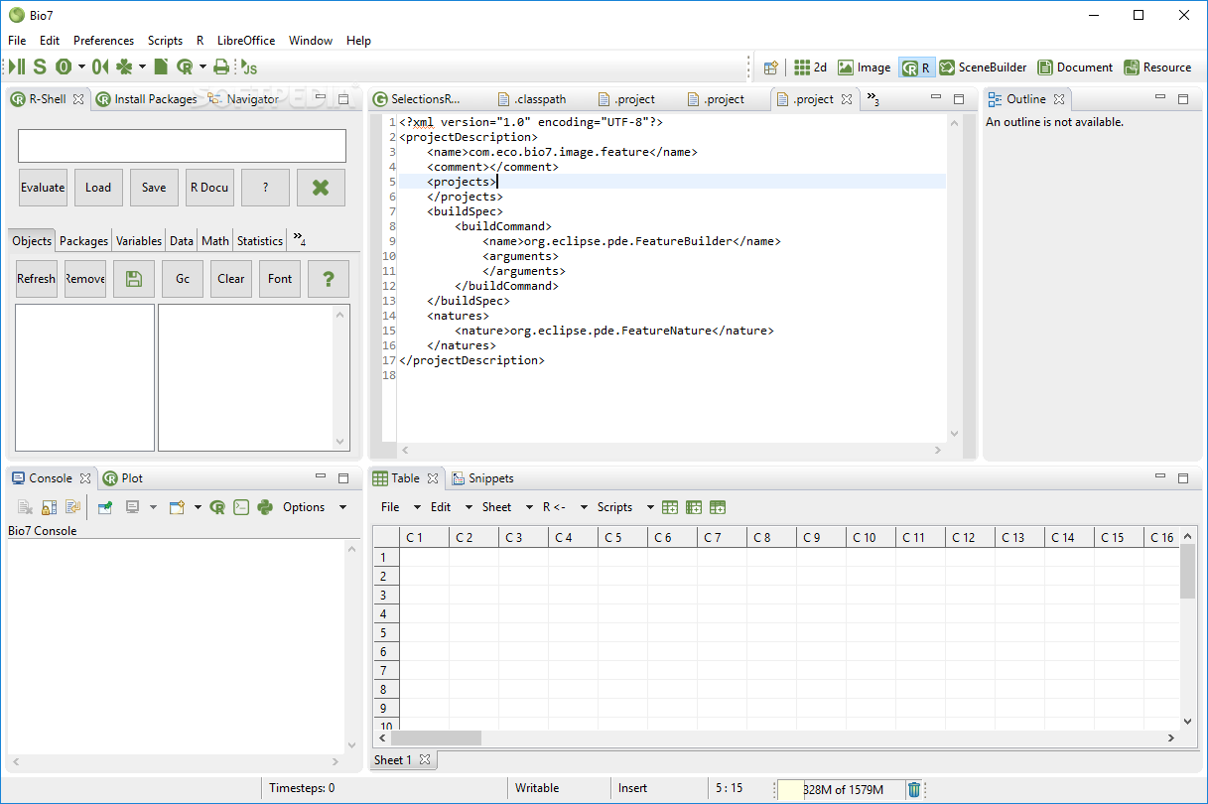Click the Font button
1208x804 pixels.
click(x=280, y=279)
